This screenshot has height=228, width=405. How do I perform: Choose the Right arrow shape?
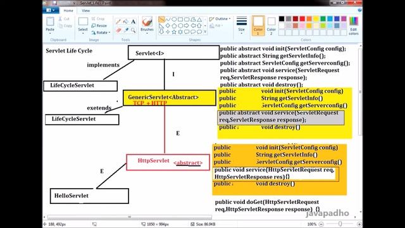coord(187,25)
